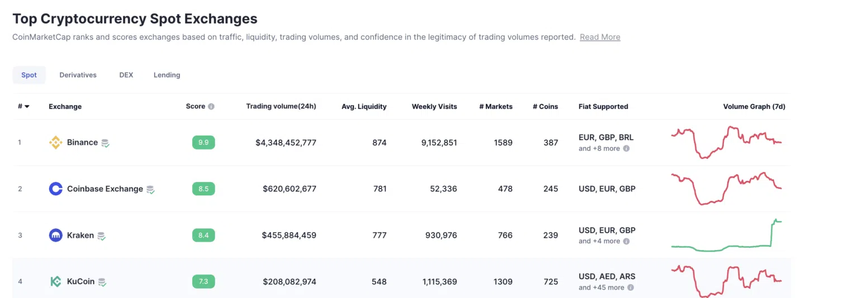This screenshot has width=858, height=298.
Task: Click the Binance logo icon
Action: click(55, 142)
